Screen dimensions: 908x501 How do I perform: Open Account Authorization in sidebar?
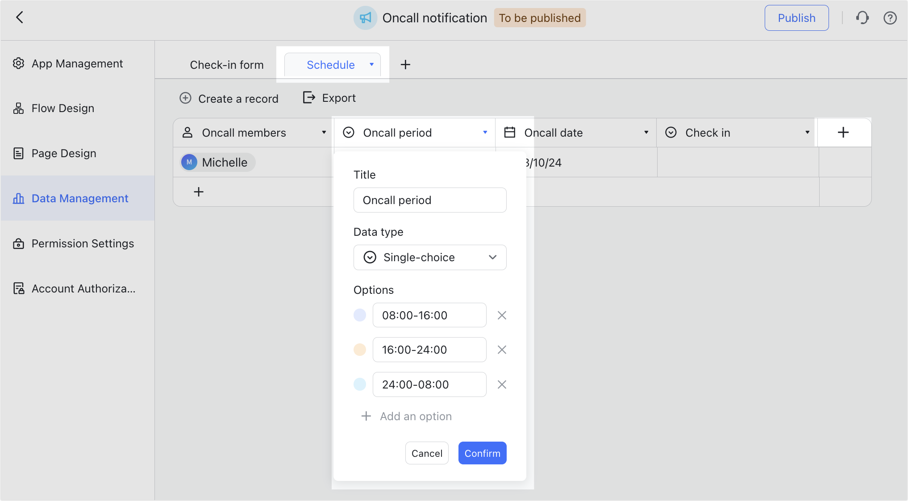[78, 288]
